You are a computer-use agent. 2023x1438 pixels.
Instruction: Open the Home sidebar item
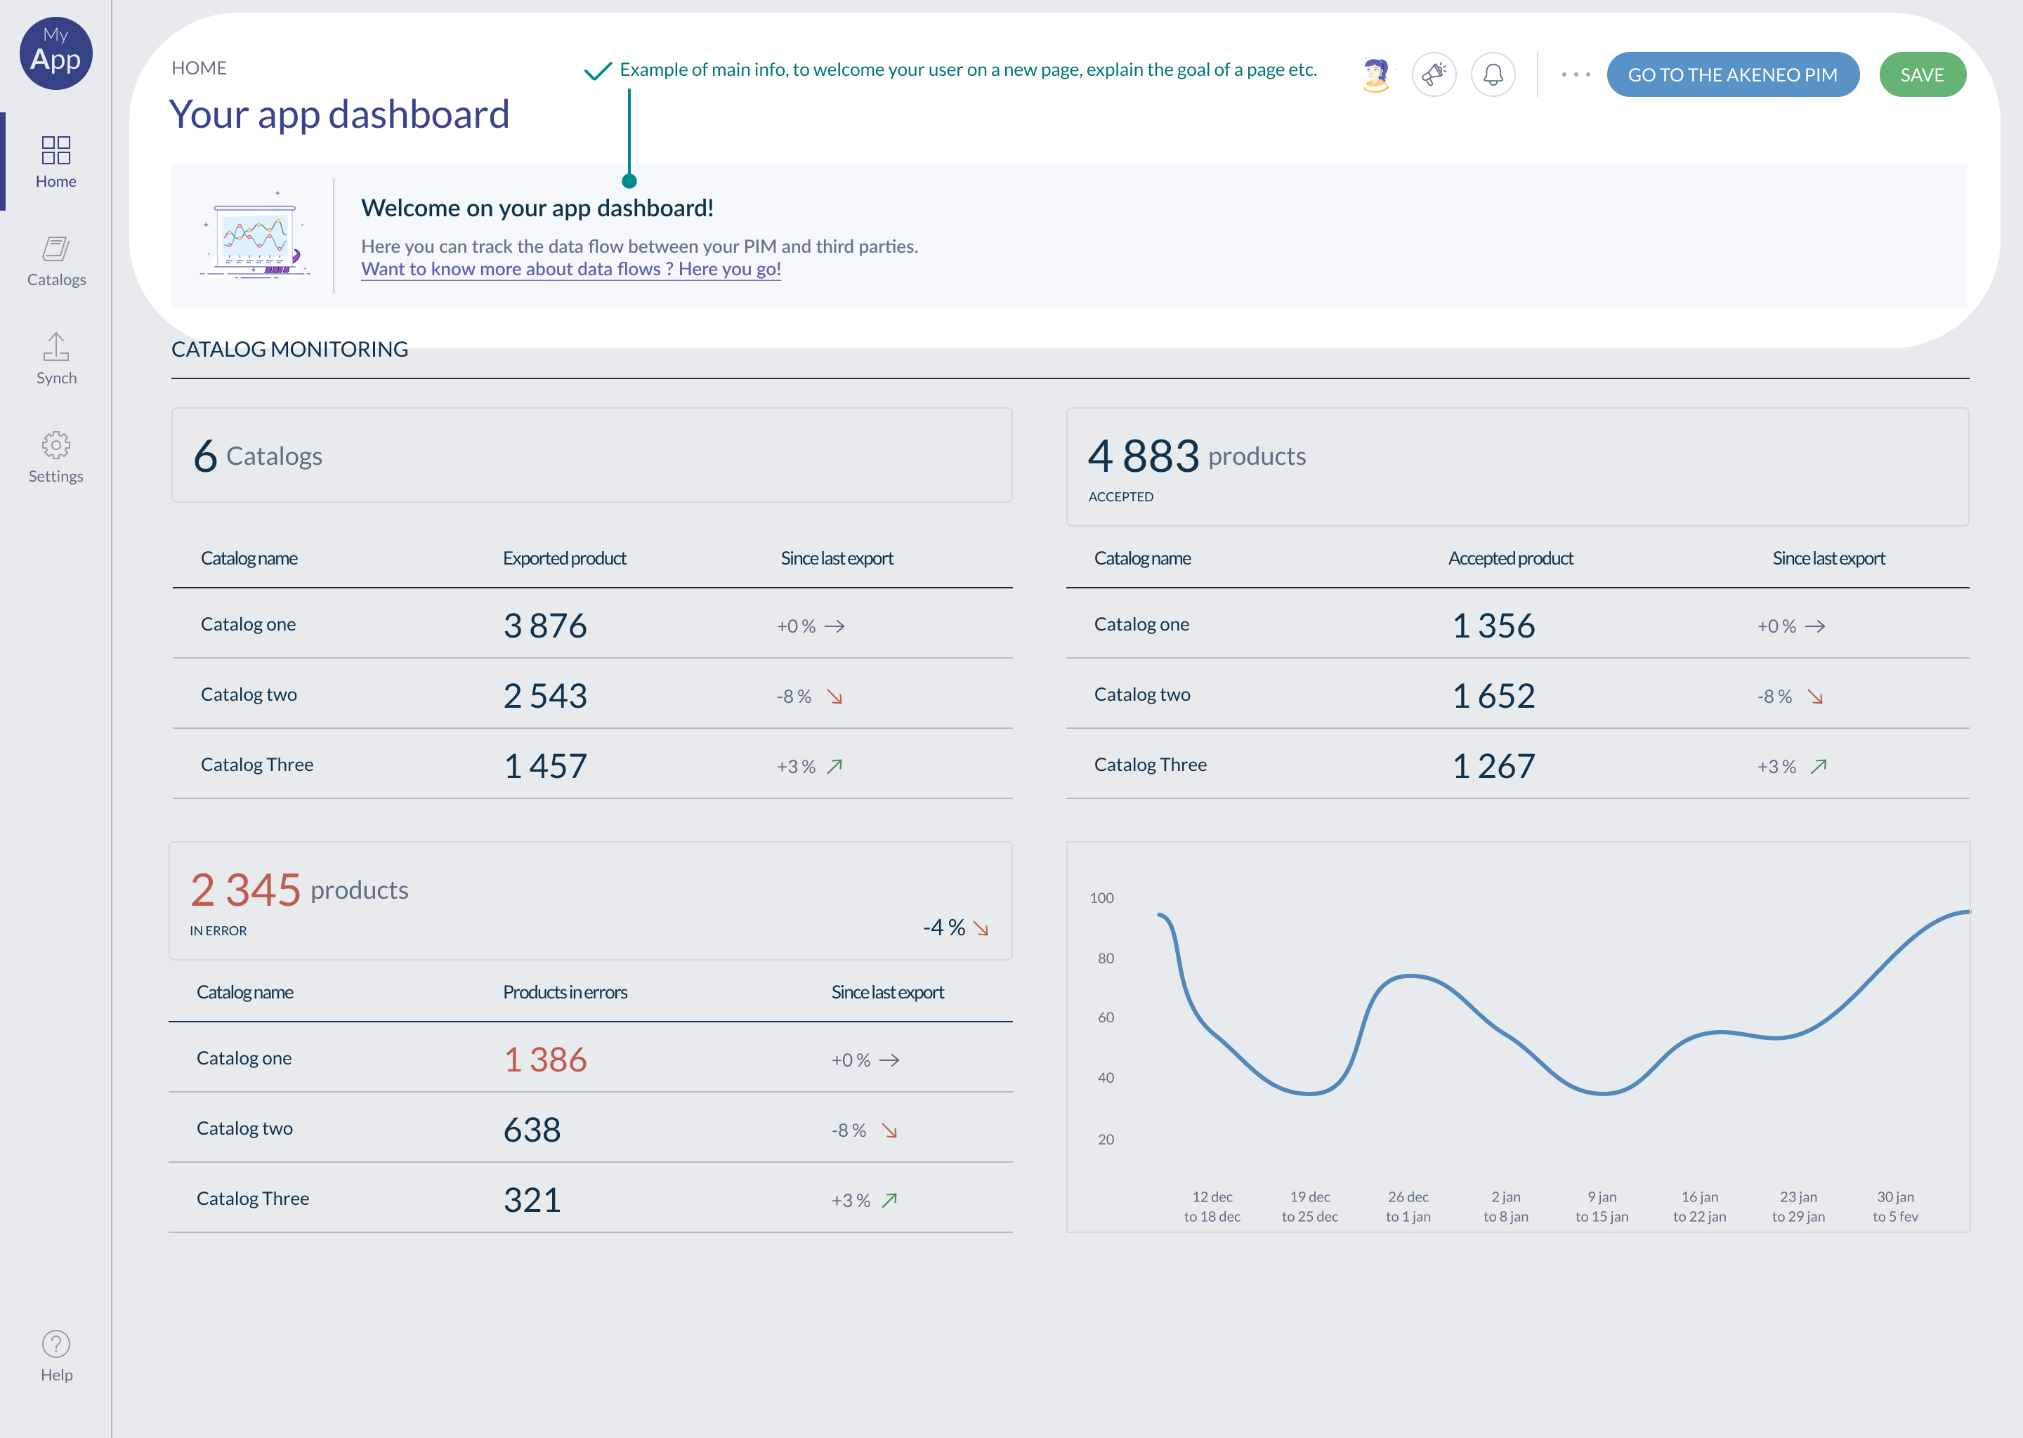click(55, 161)
